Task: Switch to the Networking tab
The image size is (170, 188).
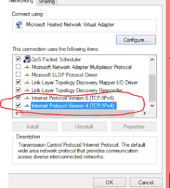Action: click(x=22, y=2)
